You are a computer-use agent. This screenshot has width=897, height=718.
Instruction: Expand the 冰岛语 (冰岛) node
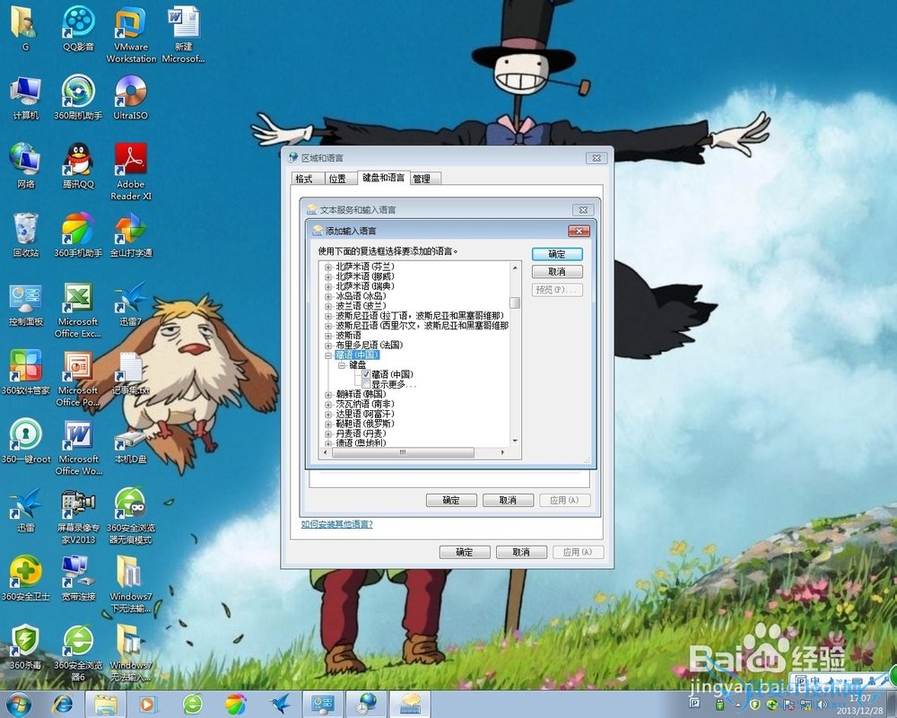point(328,296)
